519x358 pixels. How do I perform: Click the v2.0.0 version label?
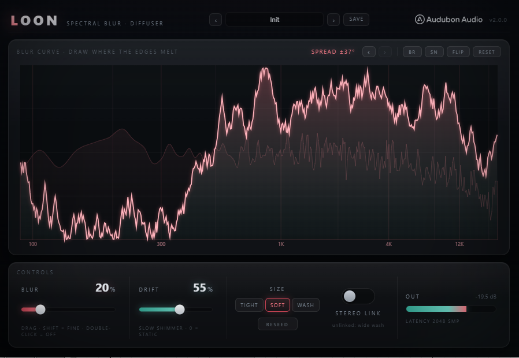click(x=498, y=20)
